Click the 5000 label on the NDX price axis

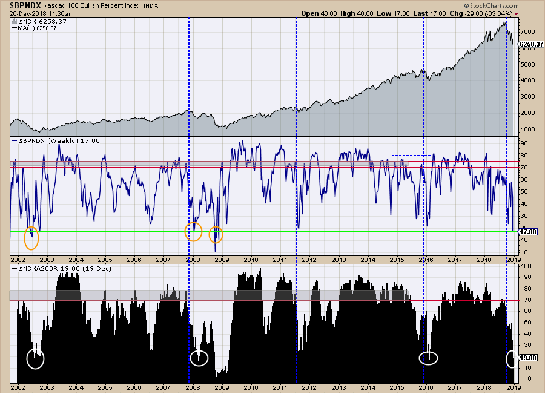point(527,65)
